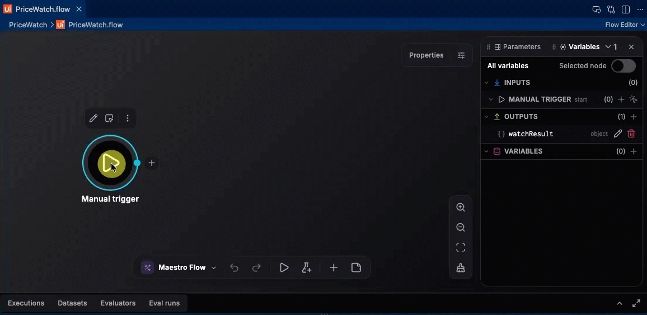
Task: Zoom out on the canvas
Action: pos(461,227)
